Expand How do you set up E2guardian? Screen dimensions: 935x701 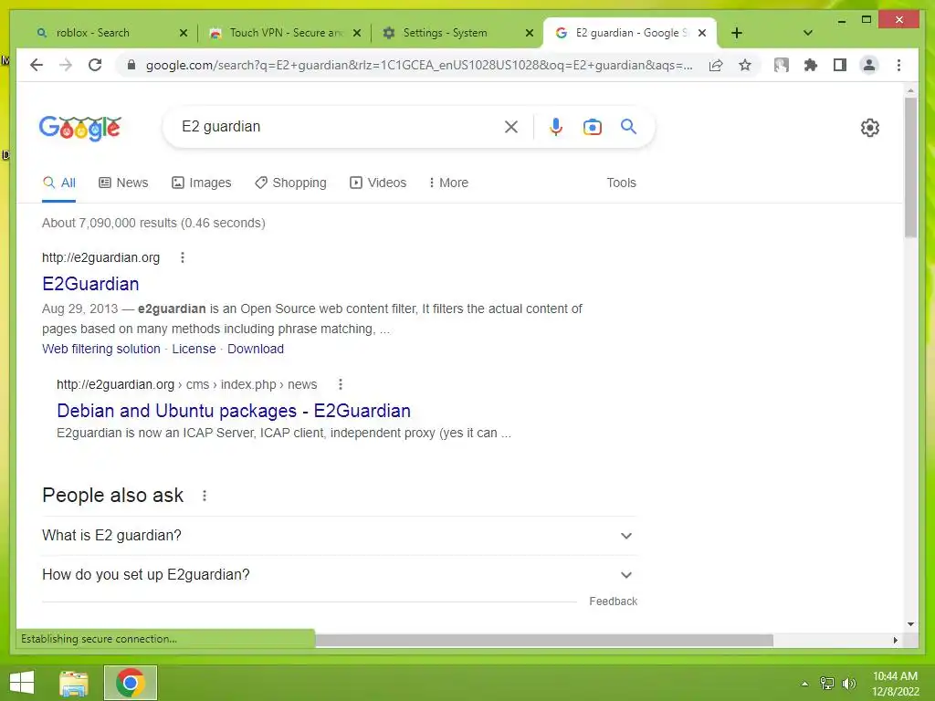339,575
